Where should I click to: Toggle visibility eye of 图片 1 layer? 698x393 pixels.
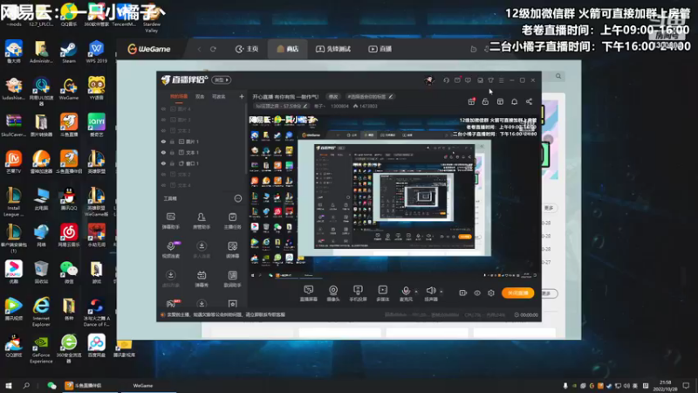point(163,141)
